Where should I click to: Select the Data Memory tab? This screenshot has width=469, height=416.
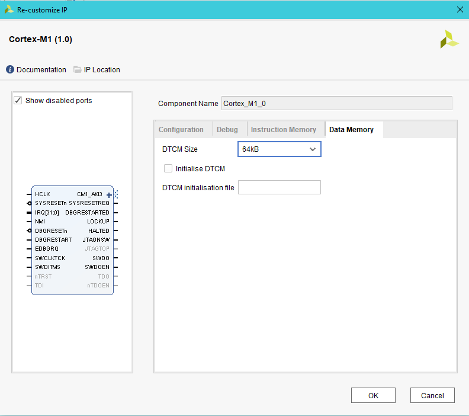point(351,130)
